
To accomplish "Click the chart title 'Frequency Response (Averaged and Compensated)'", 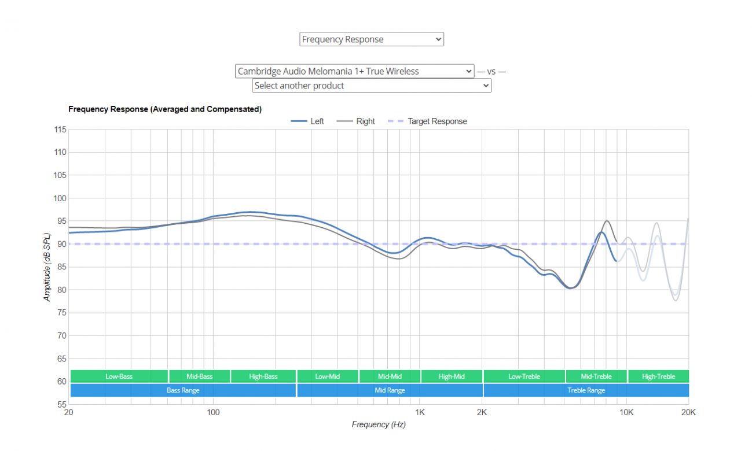I will point(165,109).
